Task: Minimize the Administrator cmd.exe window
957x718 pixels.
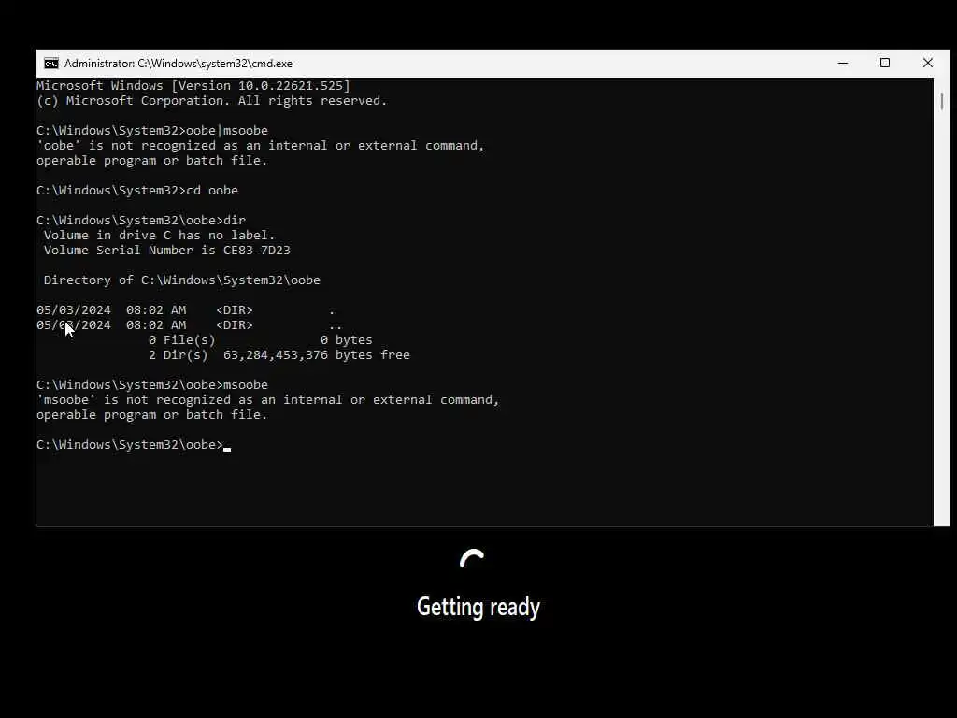Action: point(843,63)
